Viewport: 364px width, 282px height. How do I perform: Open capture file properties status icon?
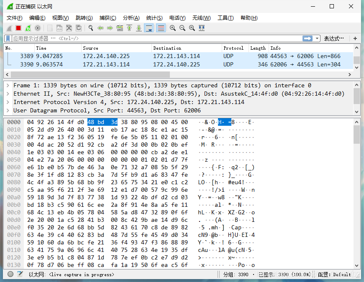click(20, 274)
